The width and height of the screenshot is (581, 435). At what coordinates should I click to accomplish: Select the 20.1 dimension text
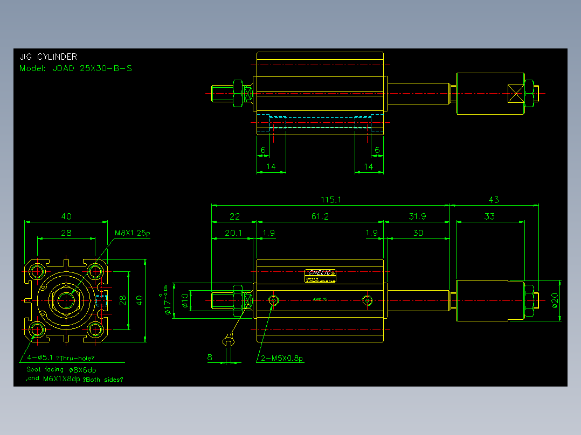[x=233, y=233]
